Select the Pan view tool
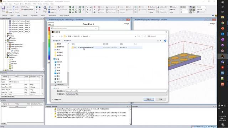This screenshot has width=228, height=128. pos(51,7)
